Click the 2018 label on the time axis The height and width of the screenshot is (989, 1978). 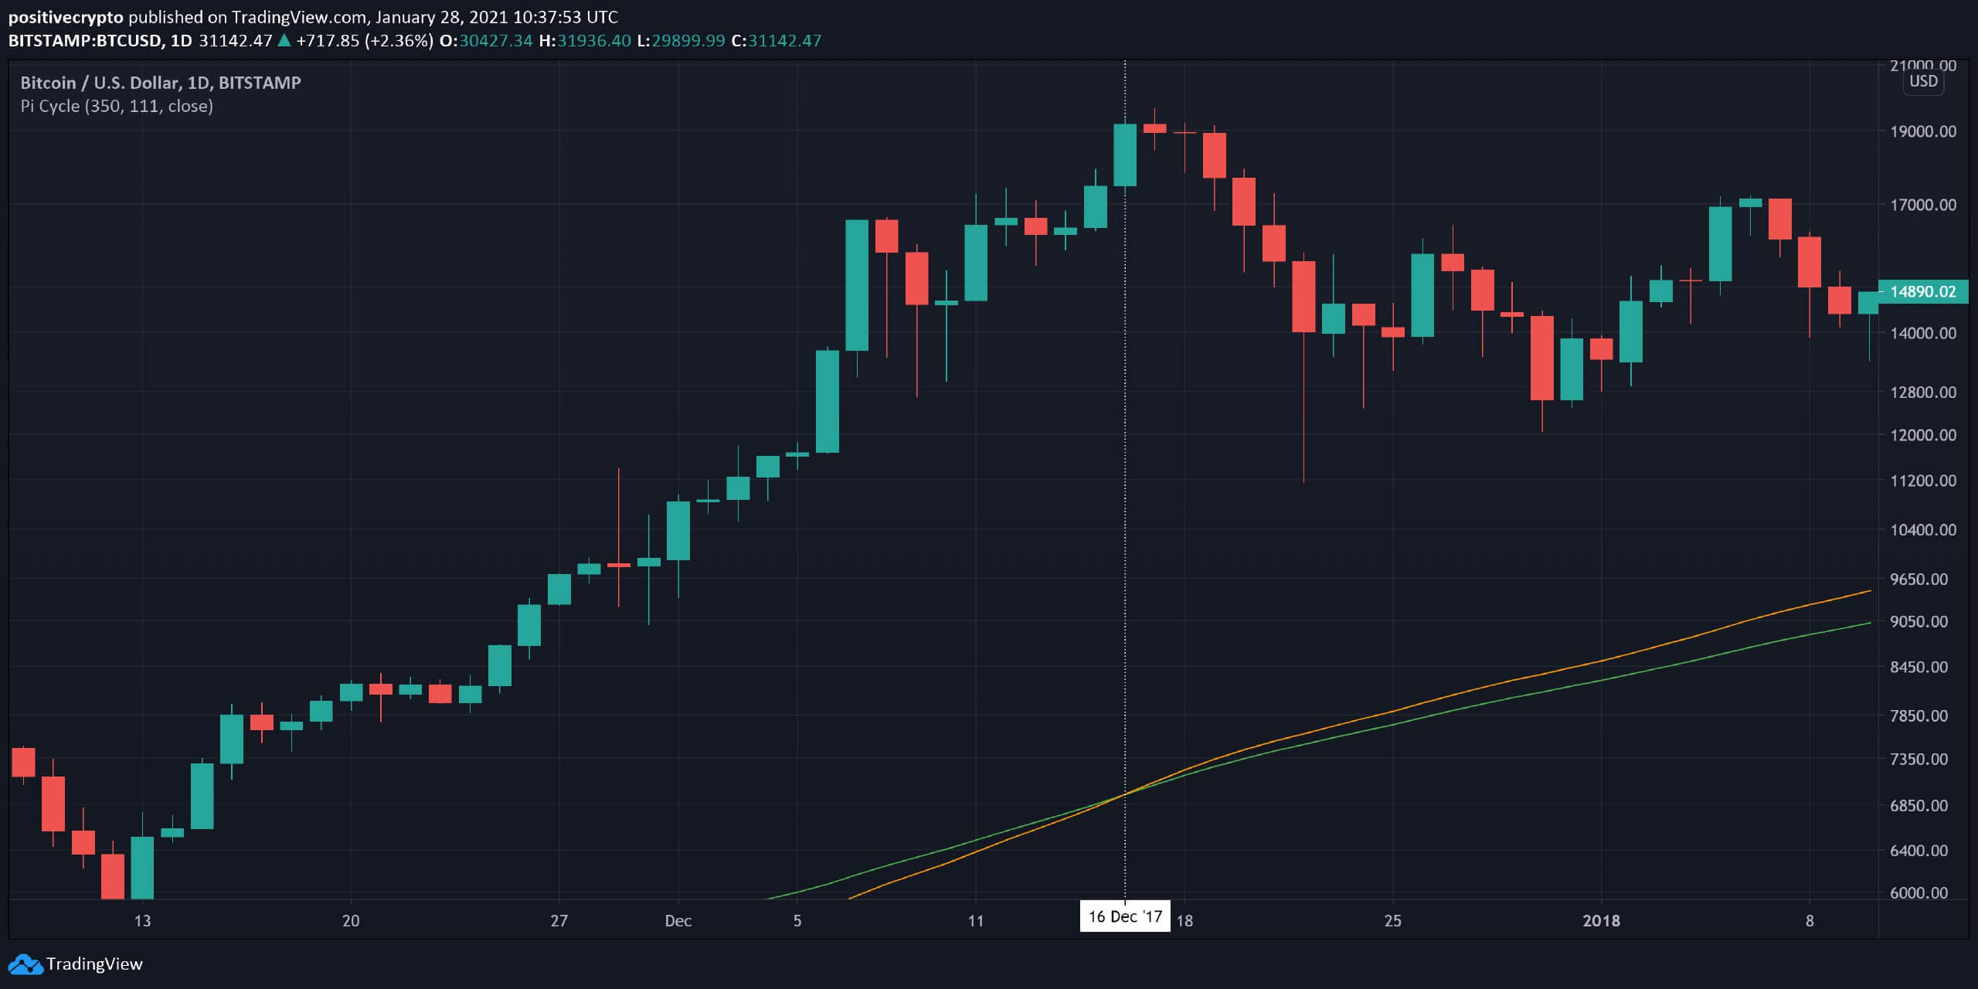(x=1601, y=920)
